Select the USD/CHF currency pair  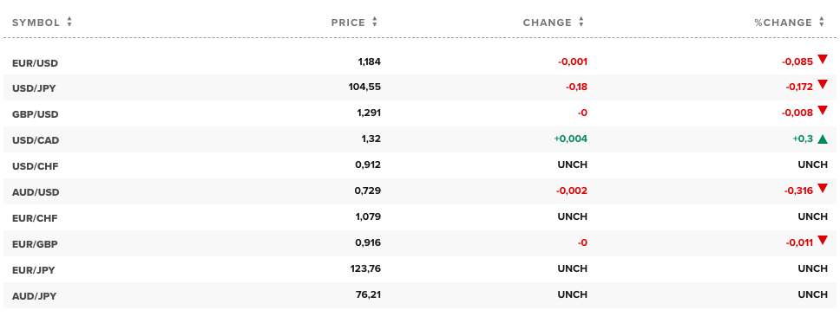(35, 166)
